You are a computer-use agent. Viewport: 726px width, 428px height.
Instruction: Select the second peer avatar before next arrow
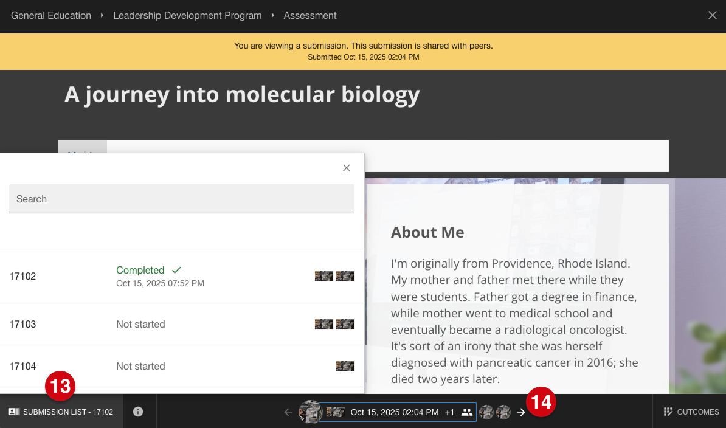(503, 412)
